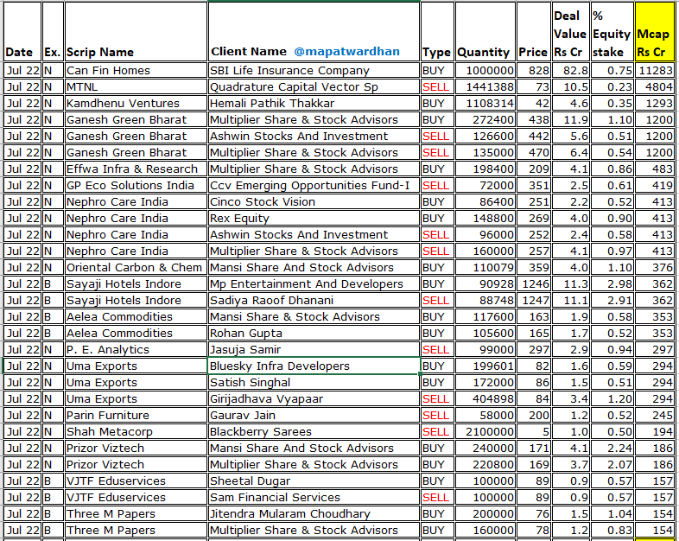Screen dimensions: 679x541
Task: Select quantity cell 1441388
Action: [485, 86]
